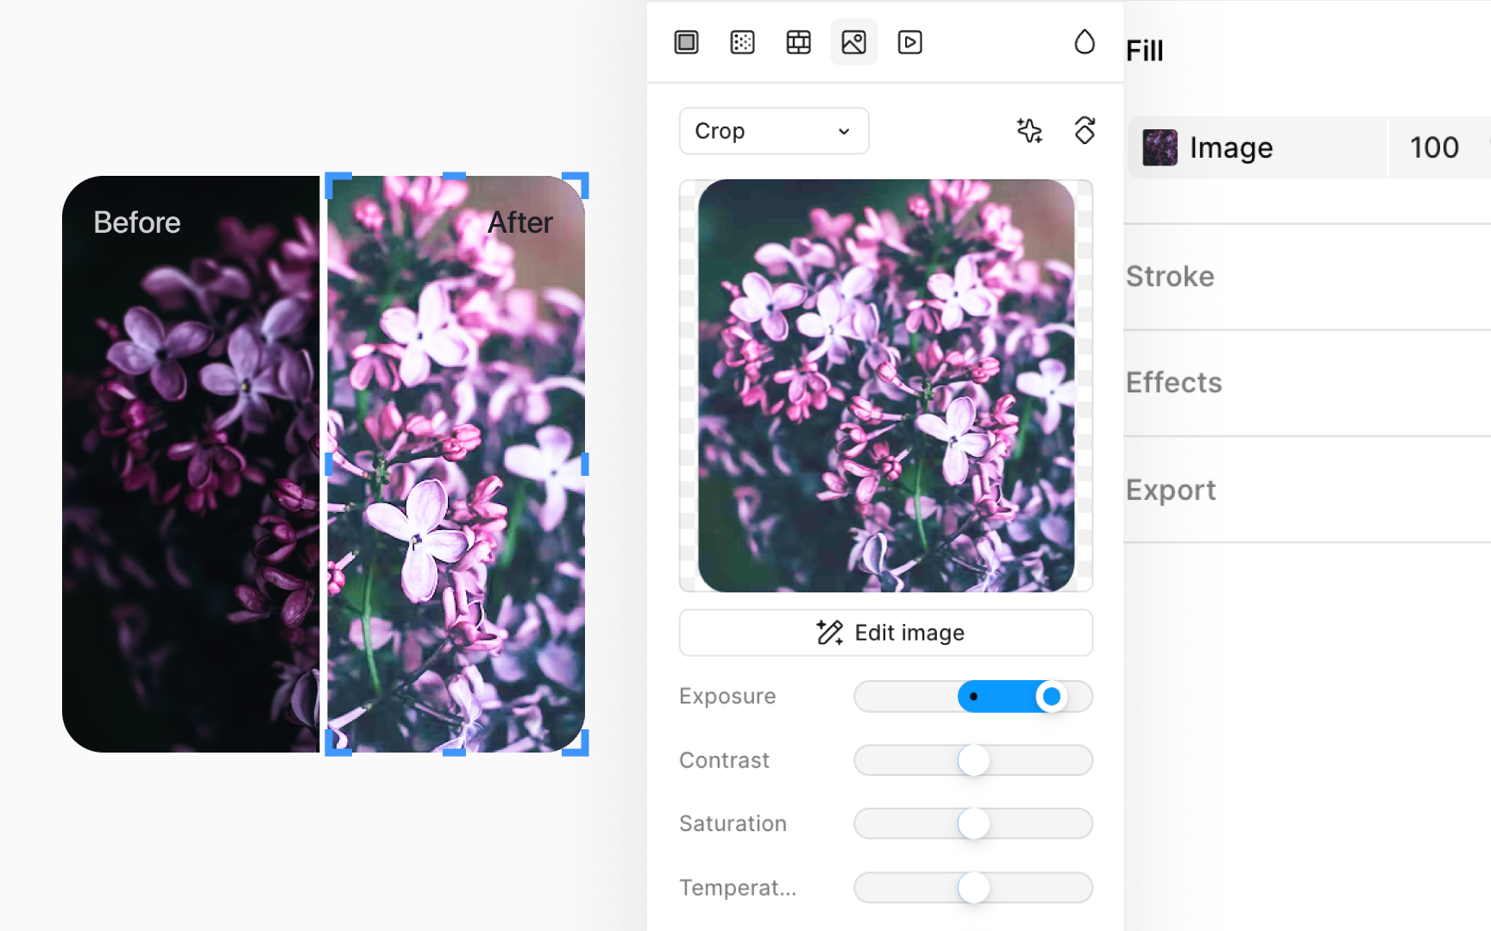Select the image fill type icon
Image resolution: width=1491 pixels, height=931 pixels.
[x=853, y=41]
